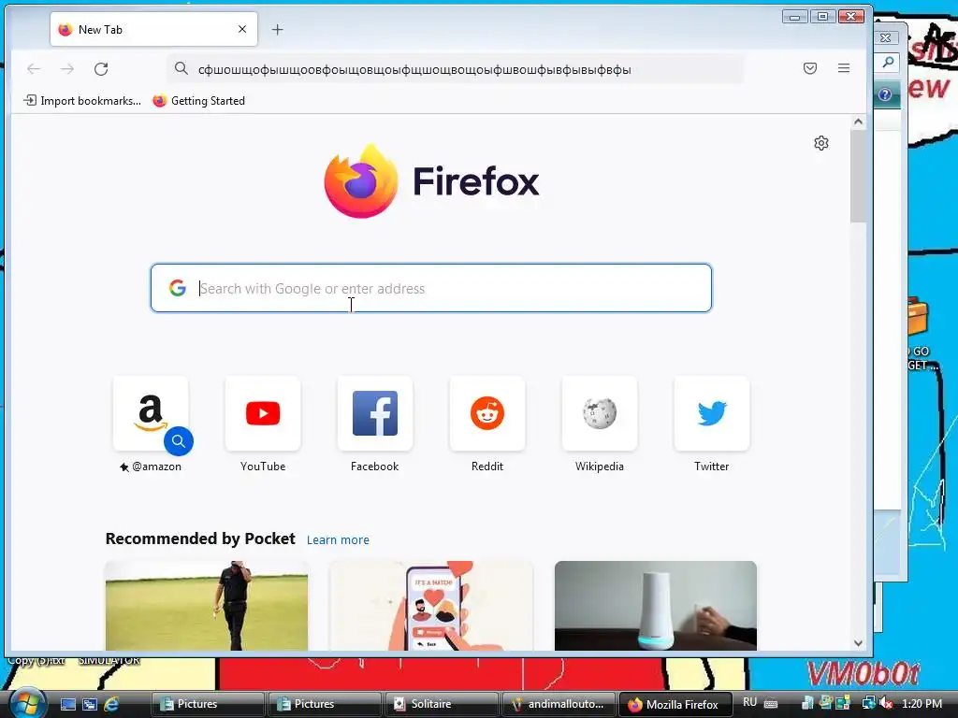Click the vertical scrollbar thumb
Screen dimensions: 958x718
(858, 177)
